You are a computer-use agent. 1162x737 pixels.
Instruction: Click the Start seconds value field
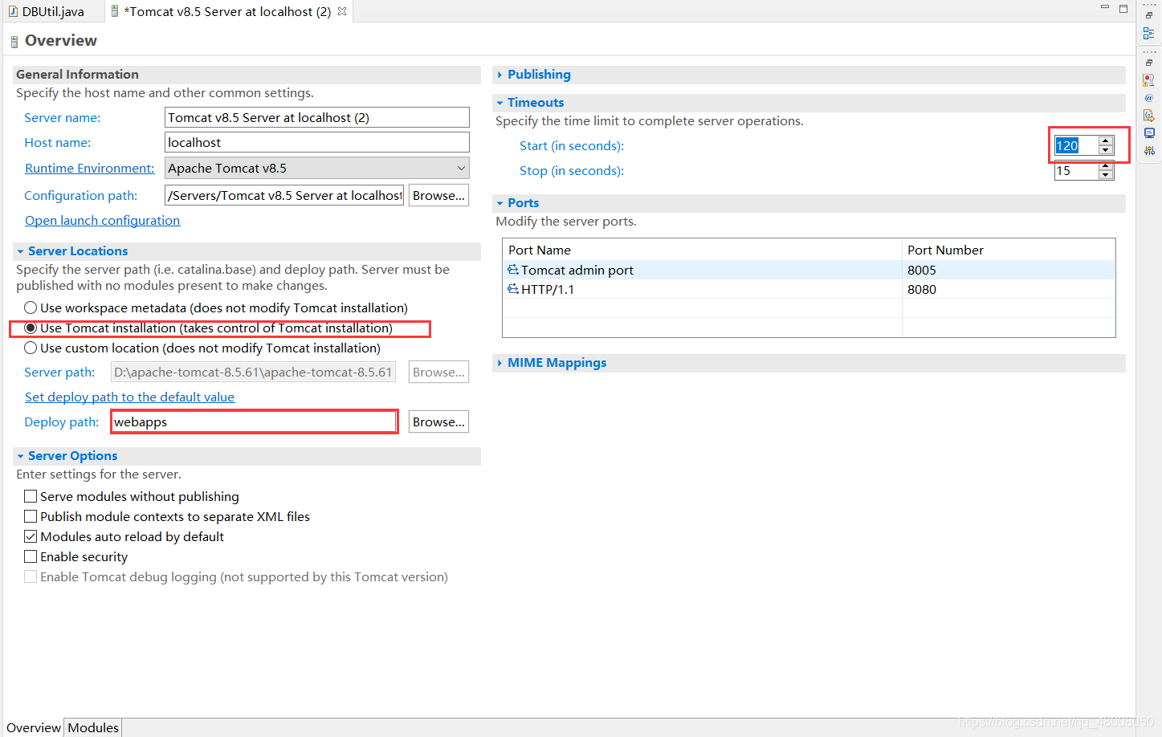[1076, 145]
